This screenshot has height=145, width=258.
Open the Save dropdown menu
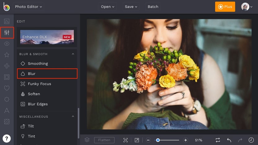pos(131,7)
